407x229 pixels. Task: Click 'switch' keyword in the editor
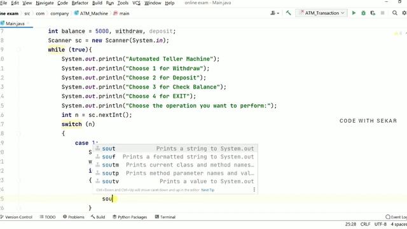pos(72,124)
